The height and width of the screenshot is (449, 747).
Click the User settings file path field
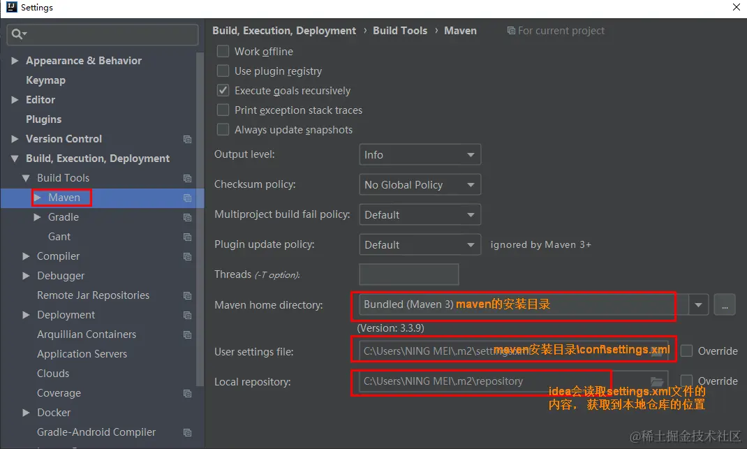(x=514, y=351)
